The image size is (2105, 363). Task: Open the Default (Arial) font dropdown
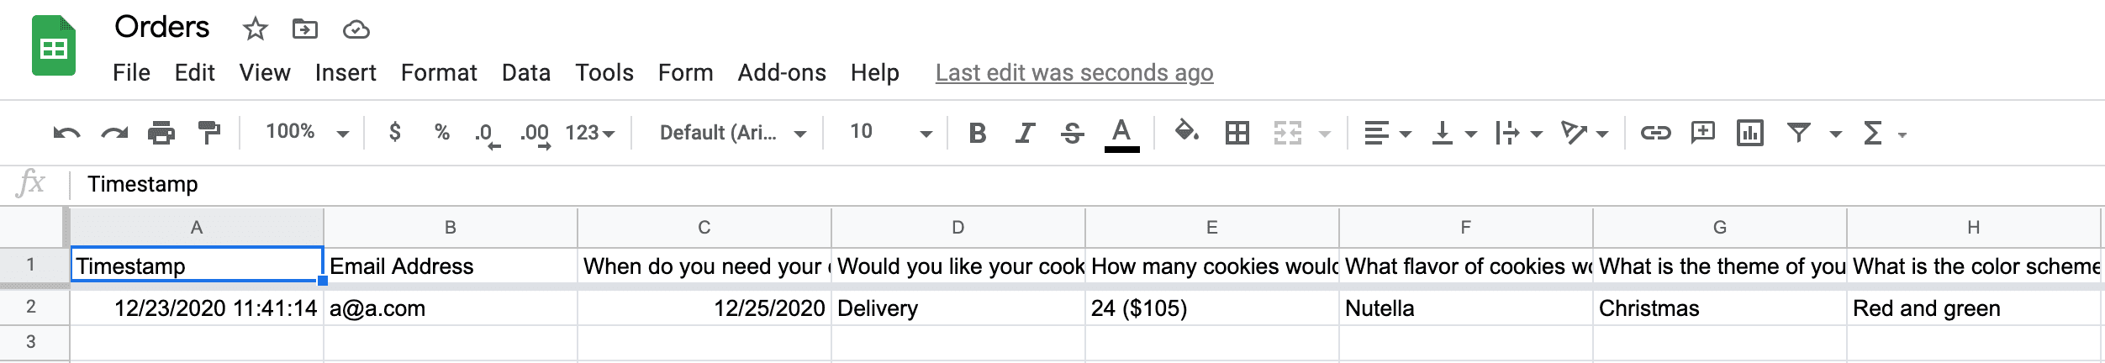click(731, 133)
